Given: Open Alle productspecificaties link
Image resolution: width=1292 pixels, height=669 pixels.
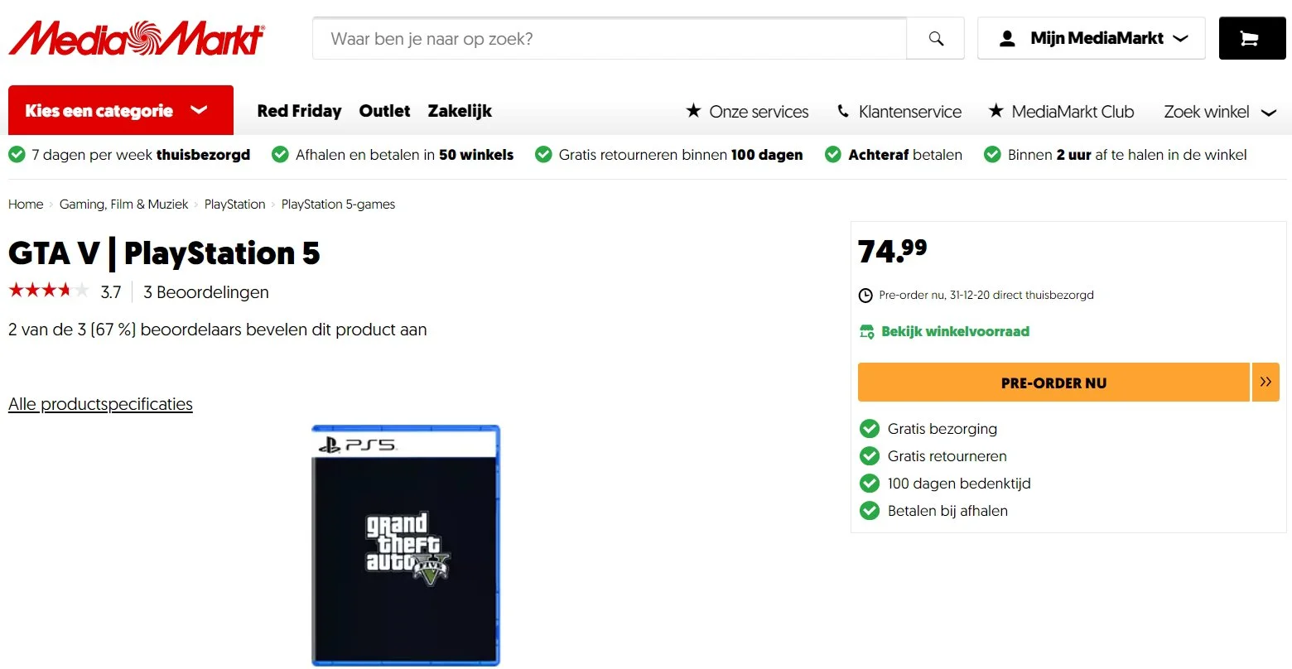Looking at the screenshot, I should (99, 403).
